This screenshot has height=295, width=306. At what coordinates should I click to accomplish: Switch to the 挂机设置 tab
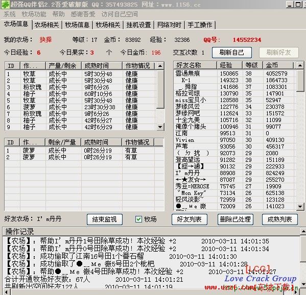(139, 25)
